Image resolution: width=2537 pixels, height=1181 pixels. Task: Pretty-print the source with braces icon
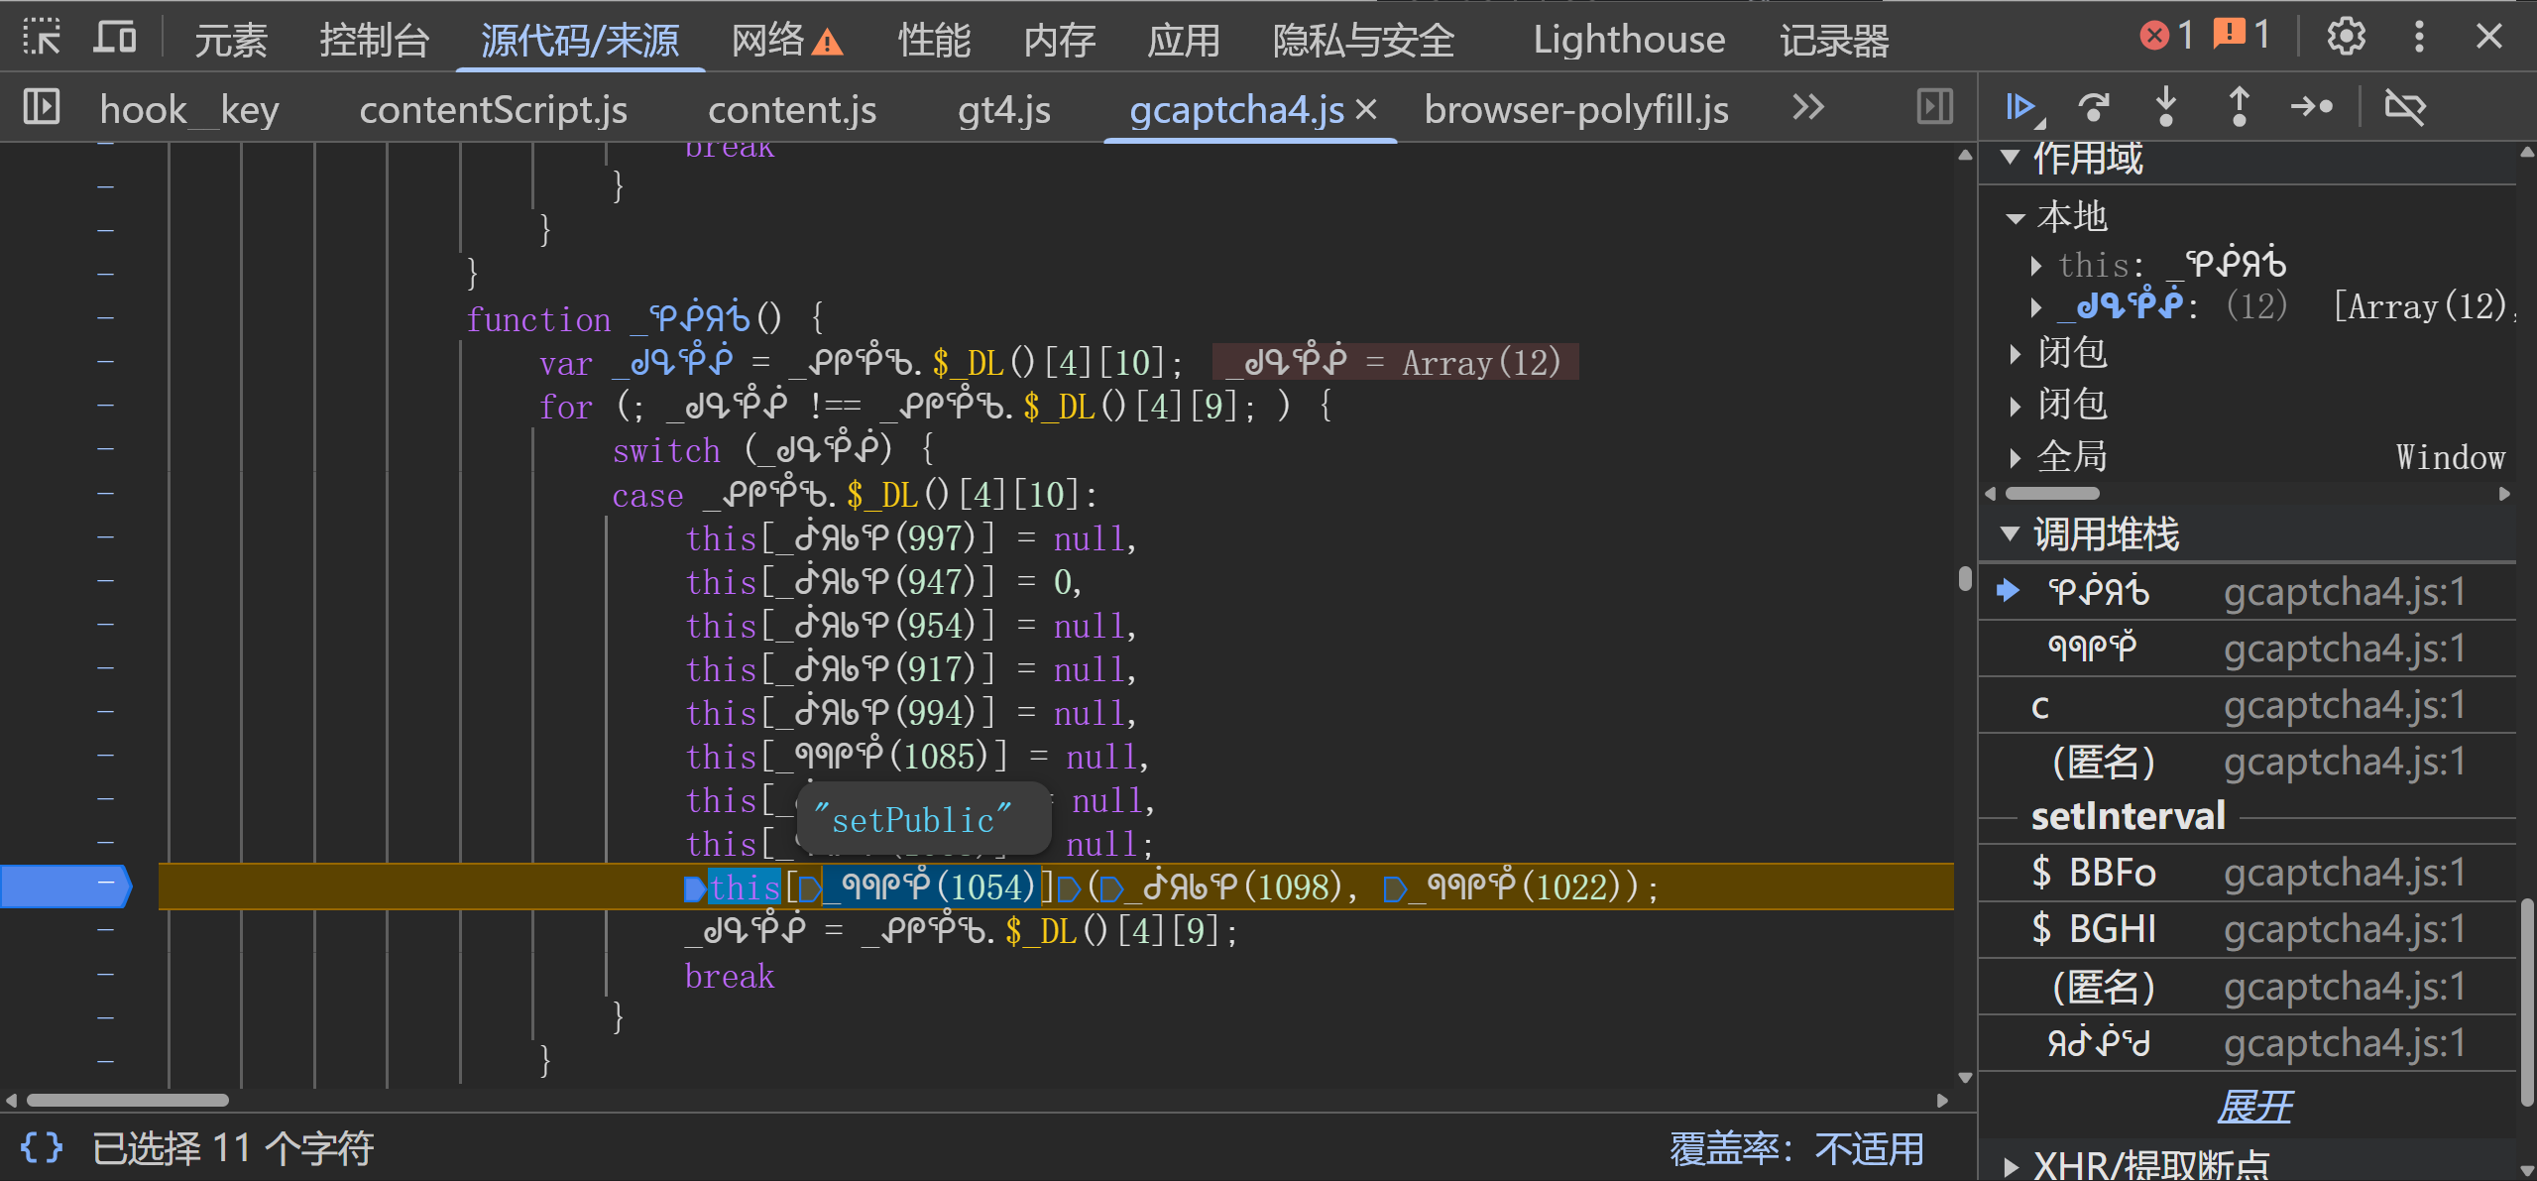tap(42, 1147)
